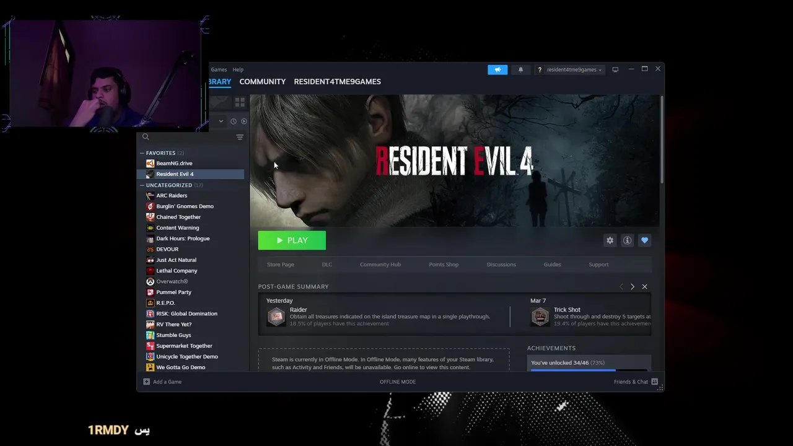Show next post-game summary arrow

click(633, 287)
